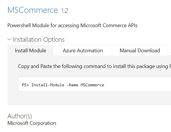Click the -Name parameter in the command
This screenshot has width=171, height=132.
click(72, 85)
